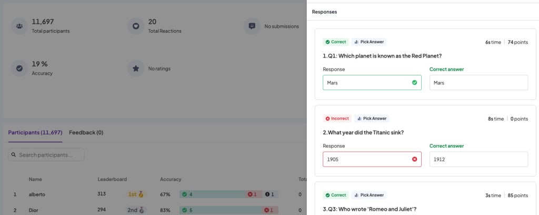
Task: Open participant alberto's row by name
Action: point(37,194)
